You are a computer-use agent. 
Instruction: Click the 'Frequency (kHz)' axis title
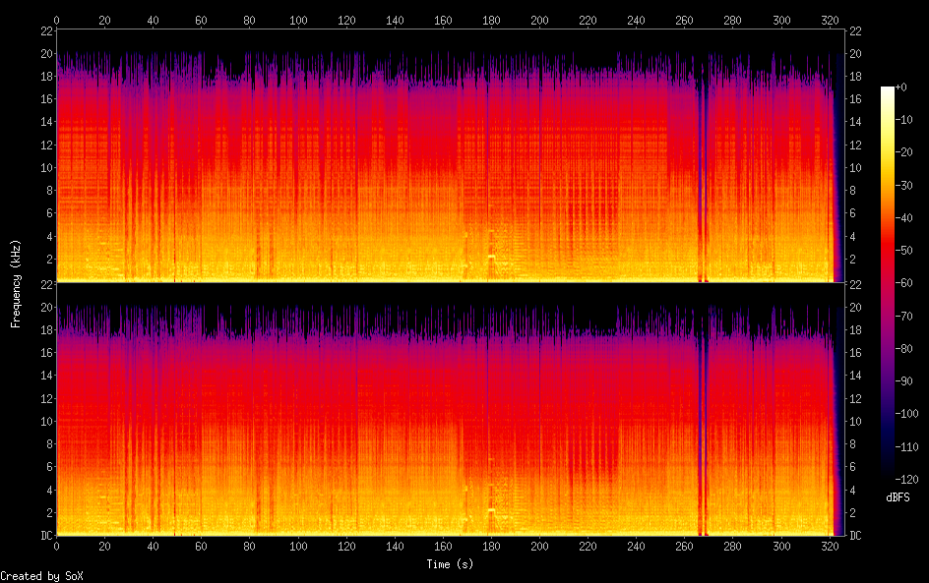tap(16, 283)
